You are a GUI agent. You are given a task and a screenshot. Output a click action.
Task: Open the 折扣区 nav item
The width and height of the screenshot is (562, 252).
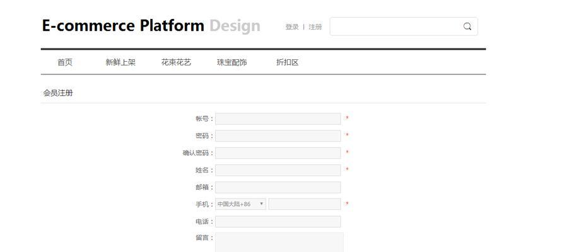[288, 62]
